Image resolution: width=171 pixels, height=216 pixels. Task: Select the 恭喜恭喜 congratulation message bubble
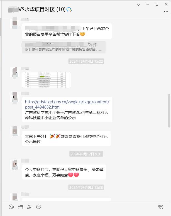pos(66,139)
